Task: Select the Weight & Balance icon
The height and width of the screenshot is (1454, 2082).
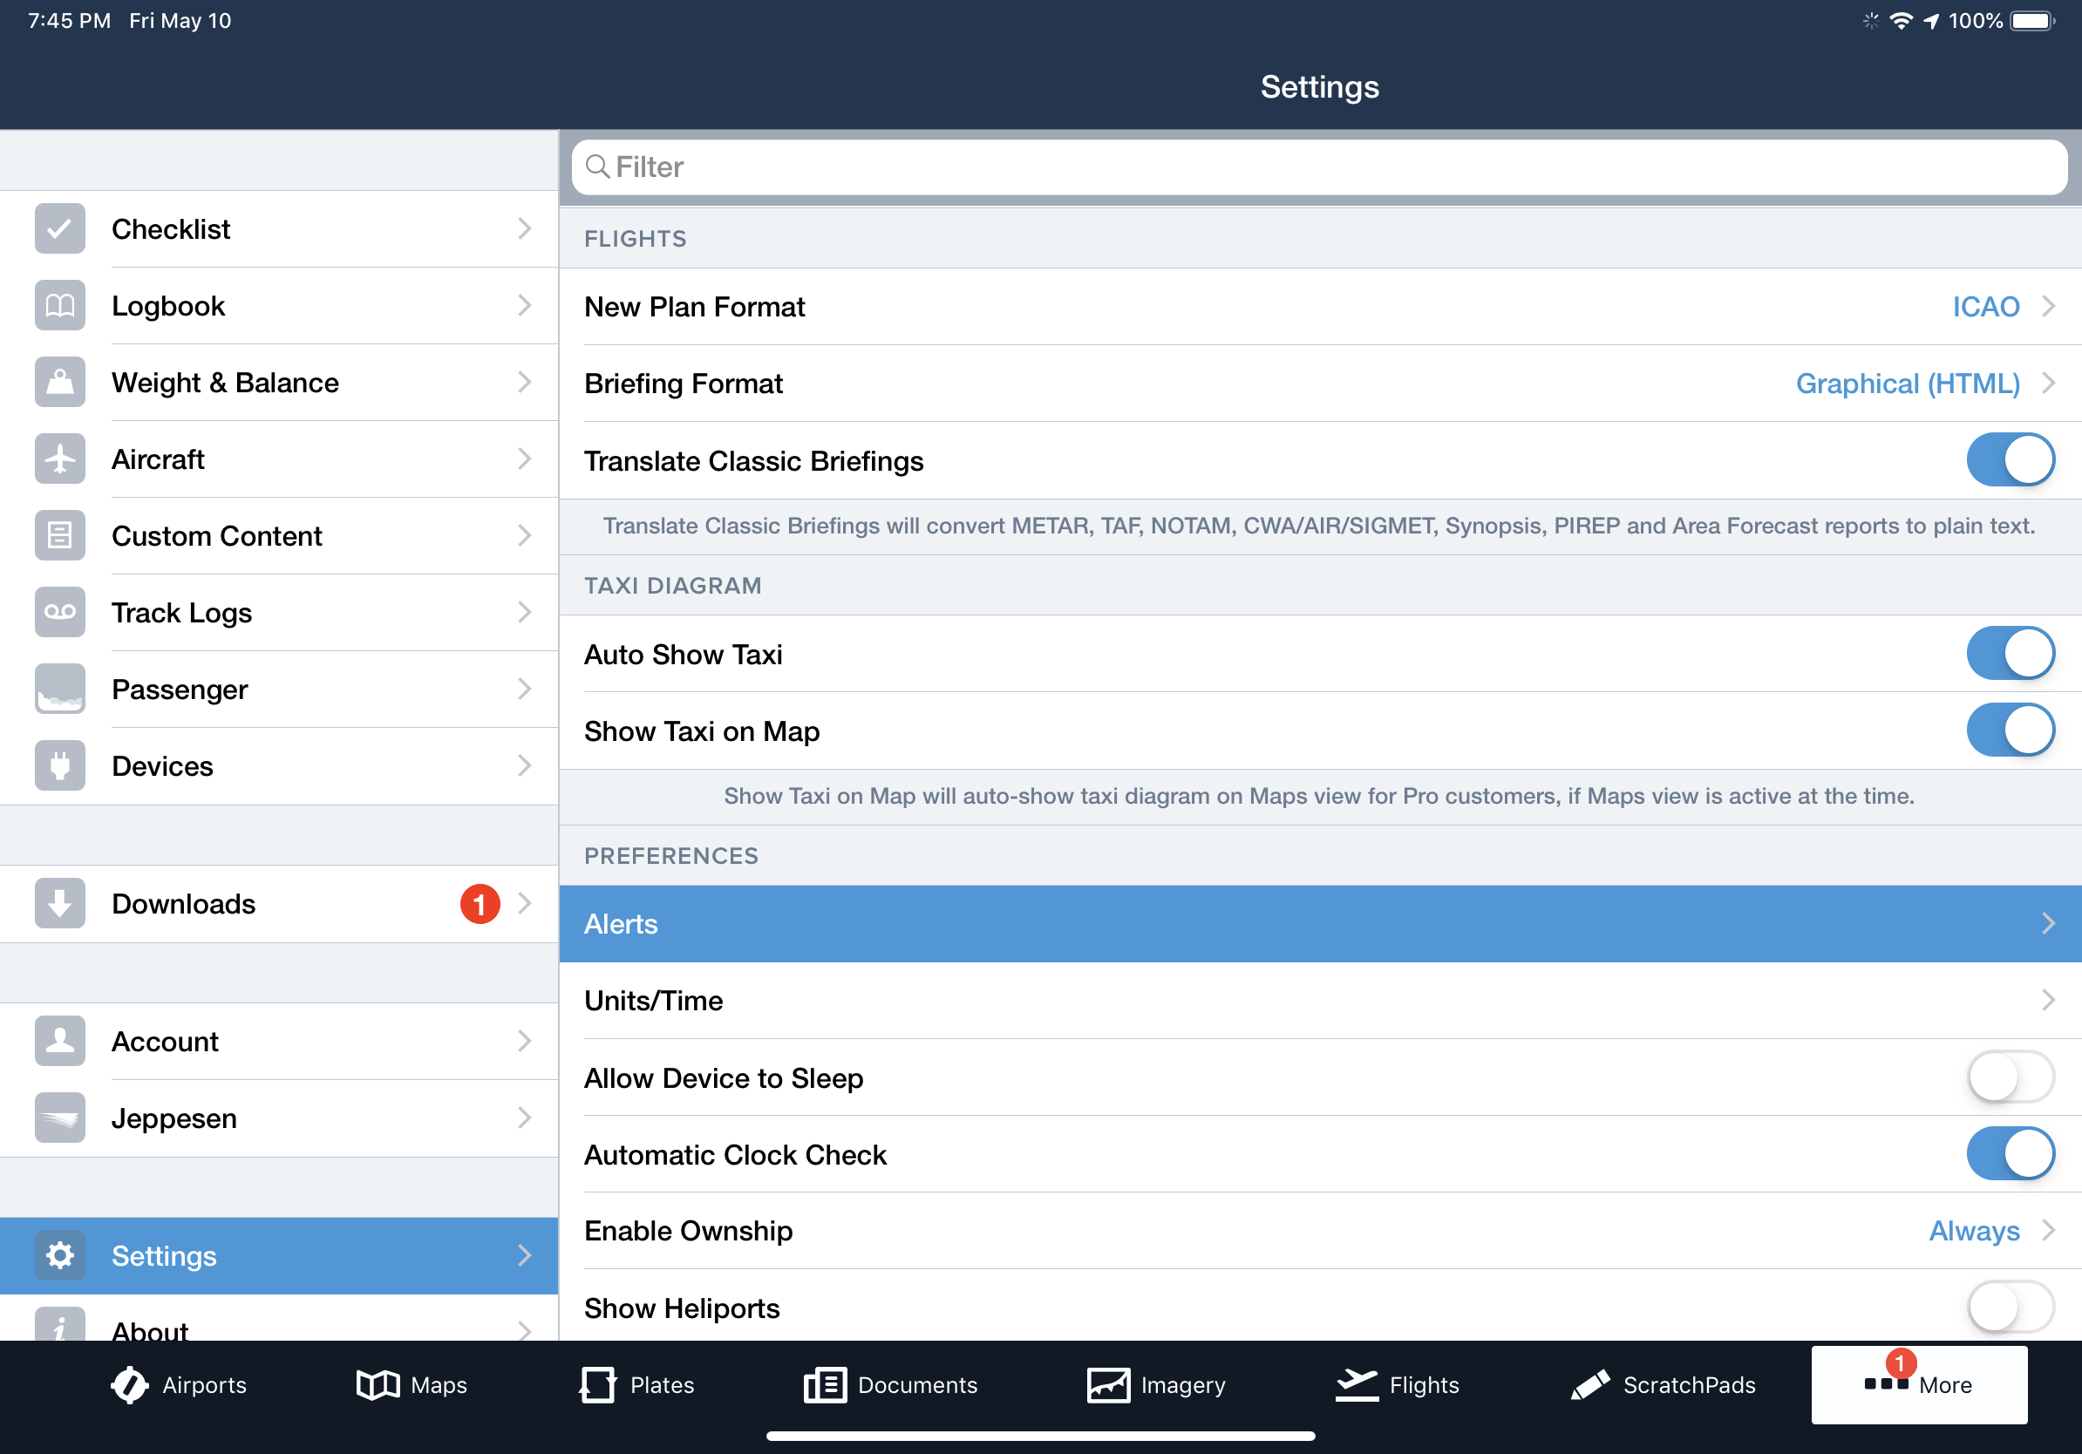Action: coord(60,383)
